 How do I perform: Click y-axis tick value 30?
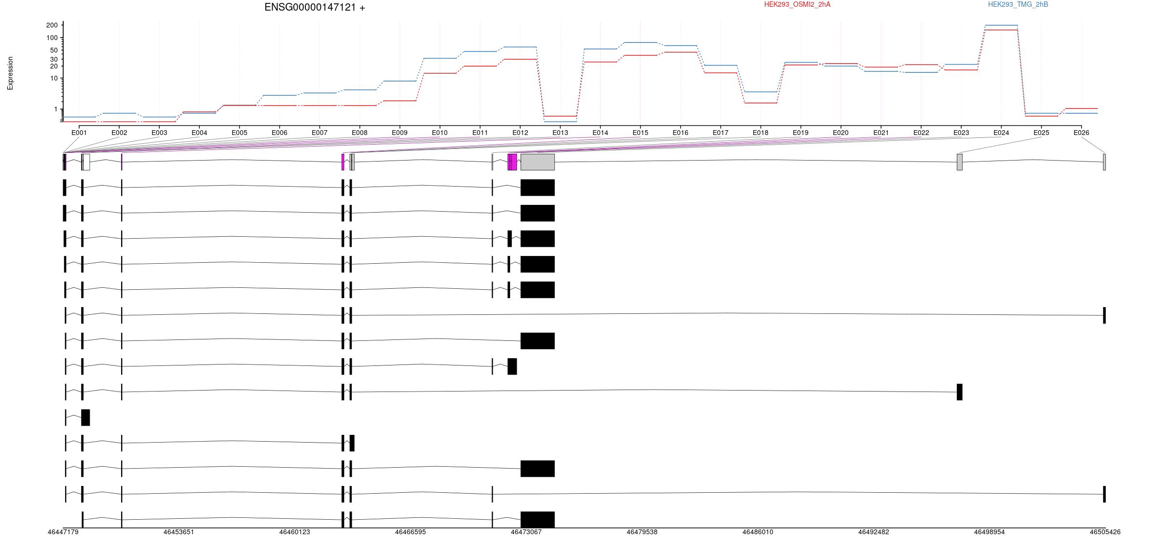(x=54, y=59)
